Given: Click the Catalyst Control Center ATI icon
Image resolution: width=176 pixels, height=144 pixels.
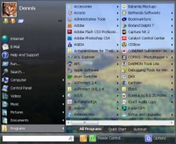Looking at the screenshot, I should (x=124, y=38).
